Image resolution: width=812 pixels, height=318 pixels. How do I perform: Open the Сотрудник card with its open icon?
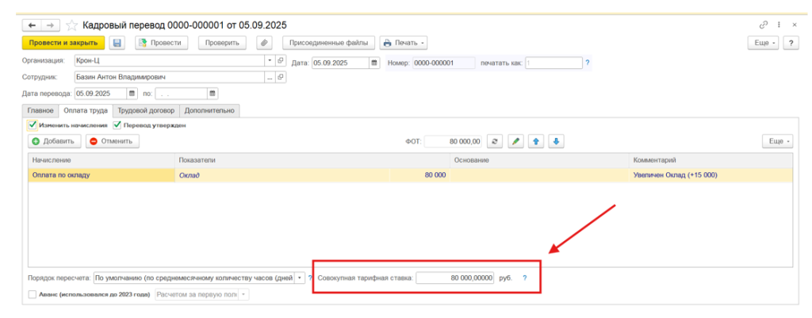pyautogui.click(x=280, y=77)
